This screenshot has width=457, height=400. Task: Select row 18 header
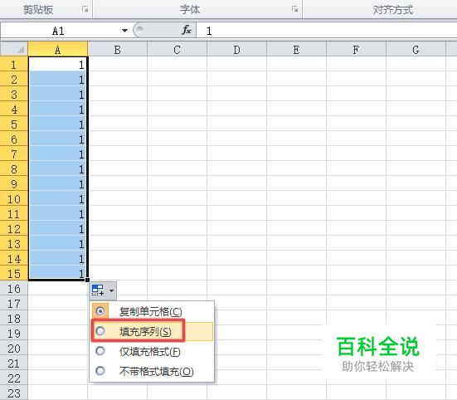[14, 319]
